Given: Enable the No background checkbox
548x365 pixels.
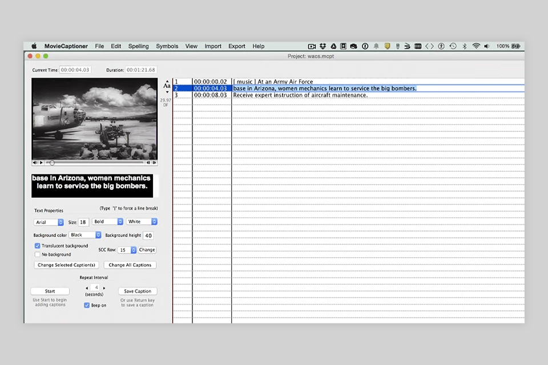Looking at the screenshot, I should 38,254.
